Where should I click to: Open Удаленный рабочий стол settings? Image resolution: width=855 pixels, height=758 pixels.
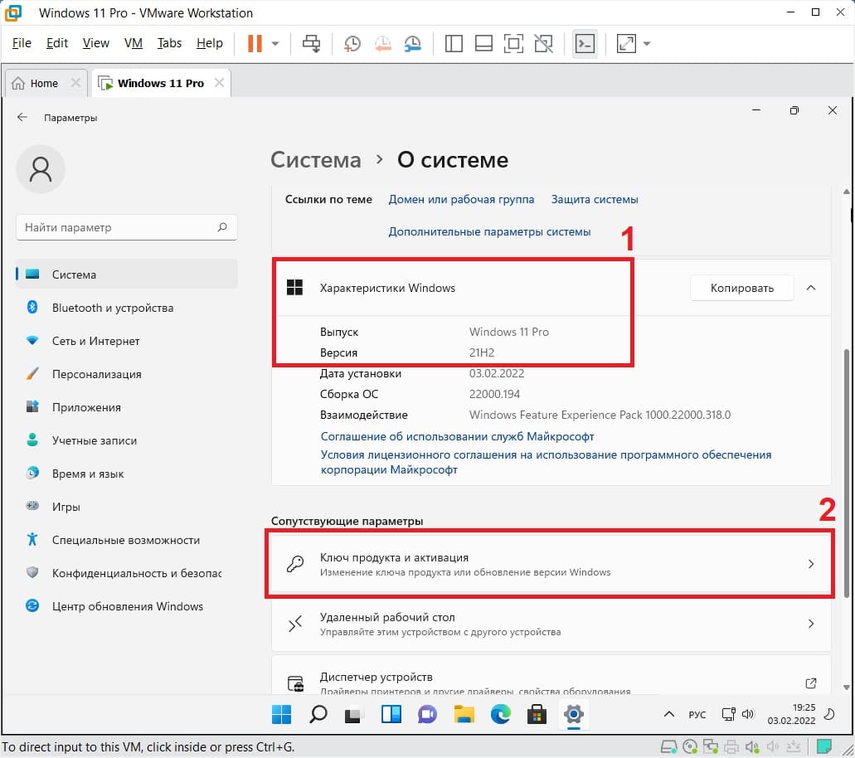[551, 624]
